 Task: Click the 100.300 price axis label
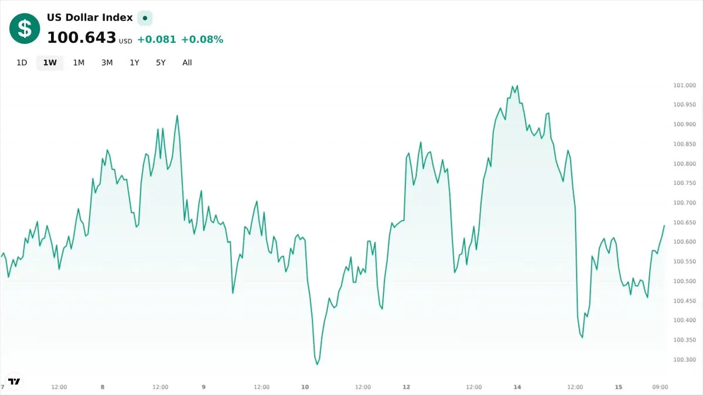[684, 359]
